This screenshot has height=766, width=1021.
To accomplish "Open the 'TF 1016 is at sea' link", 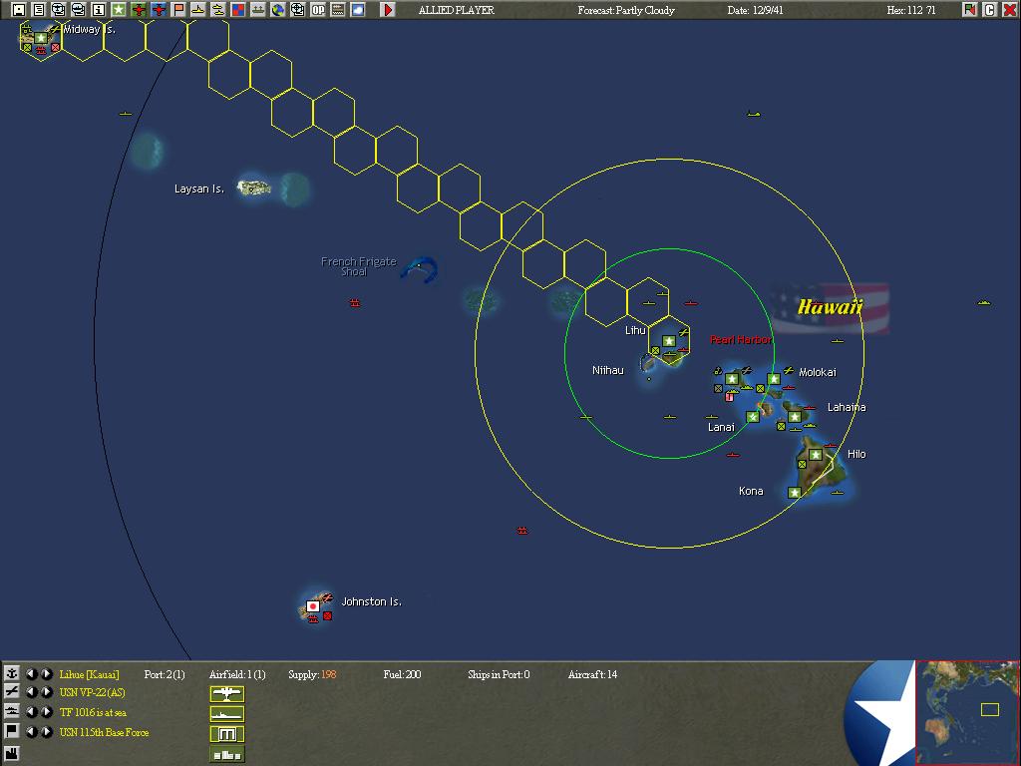I will (93, 712).
